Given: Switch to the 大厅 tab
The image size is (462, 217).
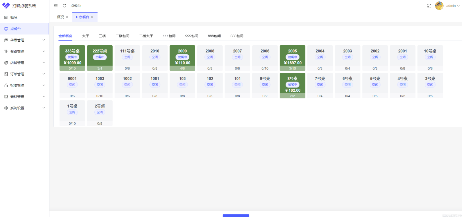Looking at the screenshot, I should [x=86, y=36].
